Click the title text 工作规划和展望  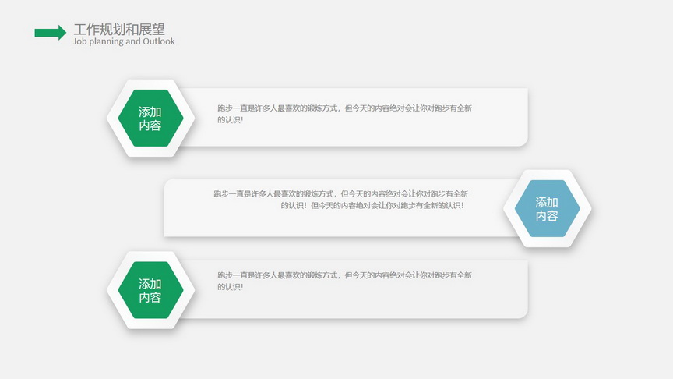pyautogui.click(x=119, y=29)
